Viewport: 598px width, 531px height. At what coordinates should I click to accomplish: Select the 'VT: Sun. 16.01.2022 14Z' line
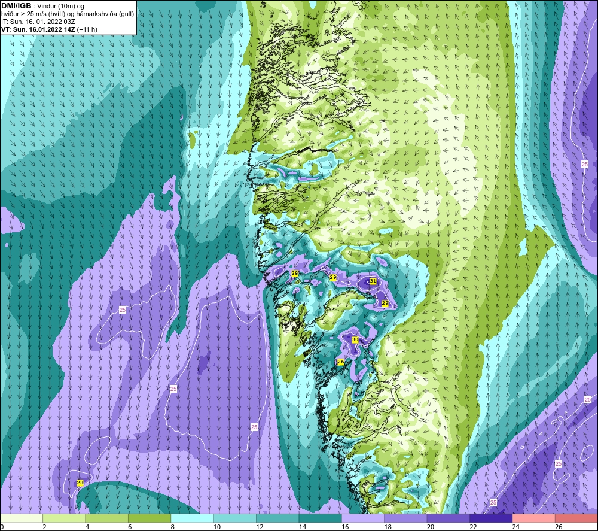38,29
